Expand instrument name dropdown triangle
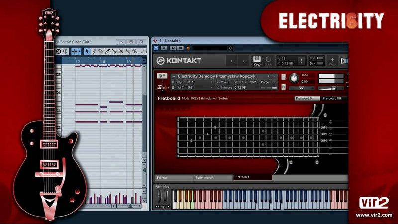This screenshot has height=224, width=398. pyautogui.click(x=174, y=76)
